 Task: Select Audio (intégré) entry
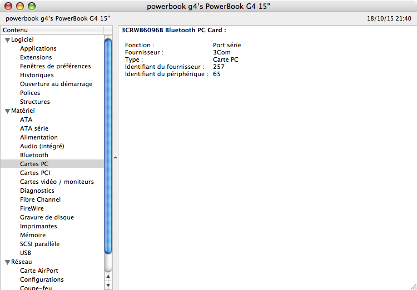click(x=42, y=146)
